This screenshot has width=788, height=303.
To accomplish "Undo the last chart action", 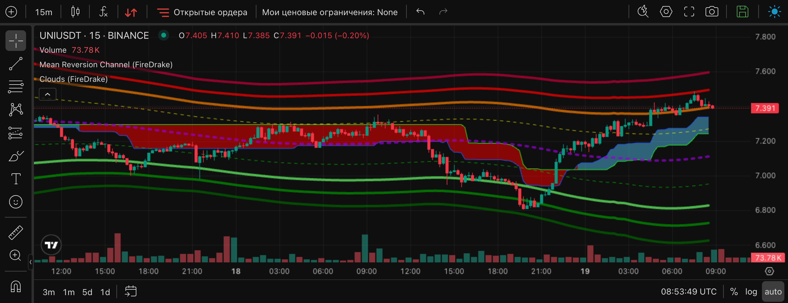I will 421,12.
